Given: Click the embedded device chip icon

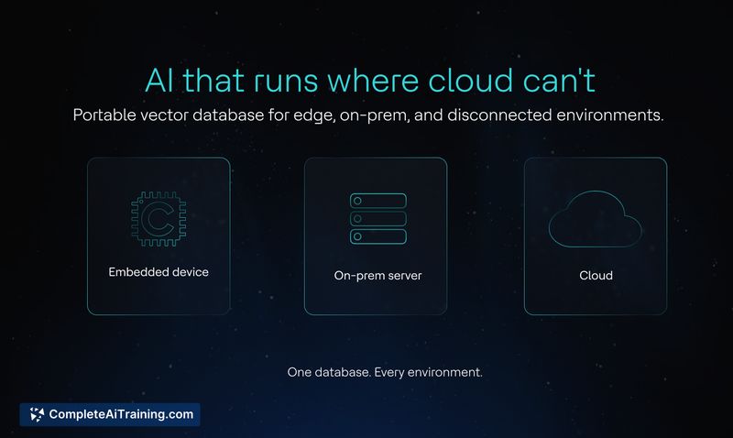Looking at the screenshot, I should tap(159, 219).
